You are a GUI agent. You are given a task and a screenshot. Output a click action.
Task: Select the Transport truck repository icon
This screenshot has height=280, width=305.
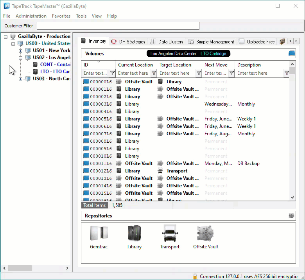170,233
